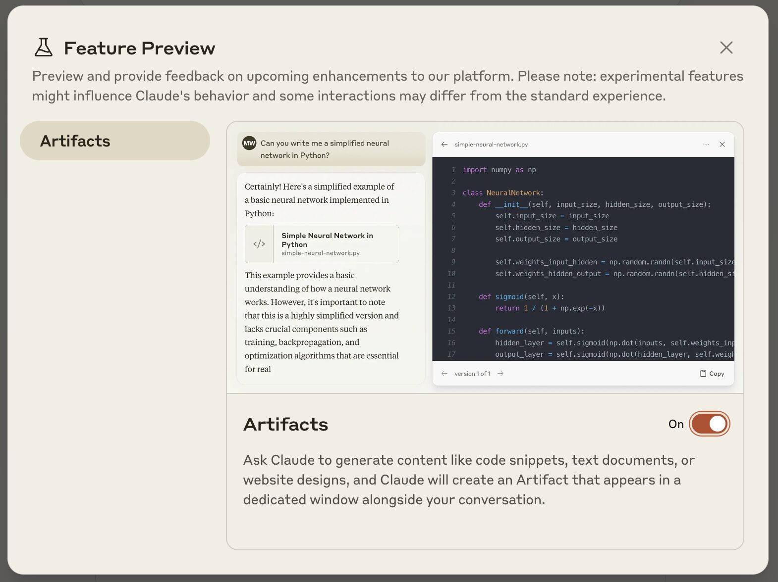Open the three-dot menu in artifact header
This screenshot has width=778, height=582.
point(706,145)
